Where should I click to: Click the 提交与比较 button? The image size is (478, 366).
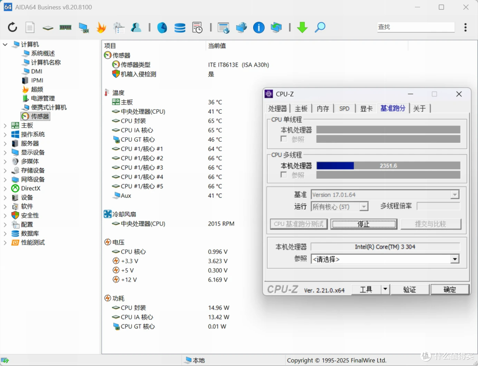(x=431, y=224)
